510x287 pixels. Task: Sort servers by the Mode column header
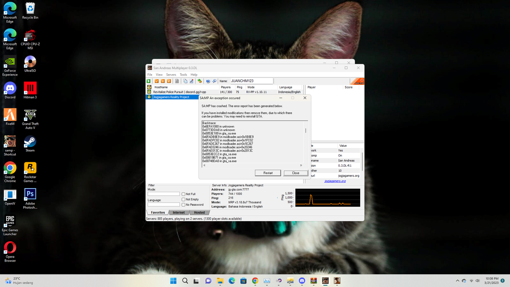pyautogui.click(x=261, y=87)
